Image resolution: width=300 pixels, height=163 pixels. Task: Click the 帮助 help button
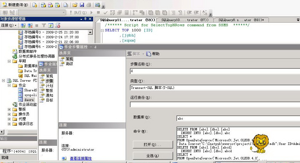153,54
